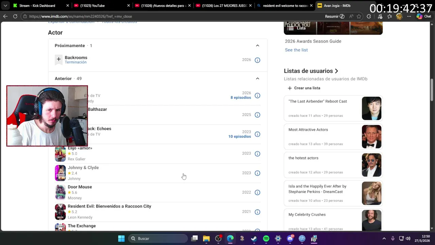Open info for Backrooms credit

tap(257, 60)
